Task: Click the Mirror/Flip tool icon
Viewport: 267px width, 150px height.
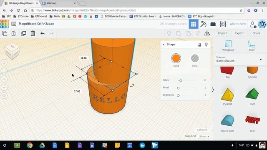Action: click(x=207, y=33)
